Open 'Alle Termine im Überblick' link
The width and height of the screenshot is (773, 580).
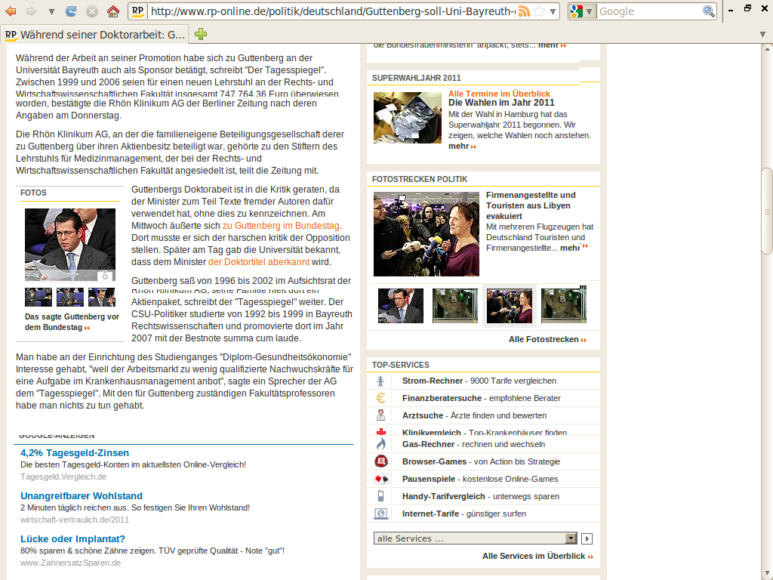[x=499, y=94]
